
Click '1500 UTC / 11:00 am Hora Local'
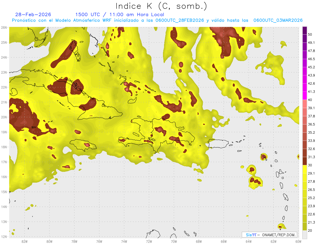coord(120,15)
